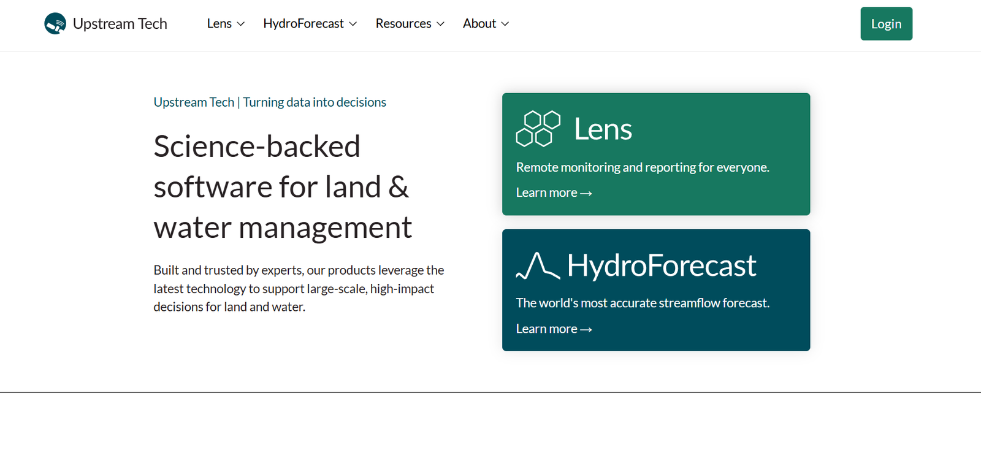Click the arrow after Lens Learn more
Image resolution: width=981 pixels, height=461 pixels.
(586, 193)
